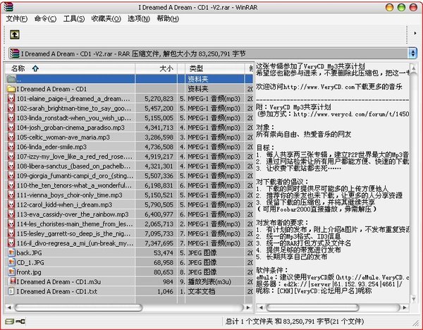The height and width of the screenshot is (330, 423).
Task: Click mp3 icon of 116-il_divo file
Action: (11, 243)
